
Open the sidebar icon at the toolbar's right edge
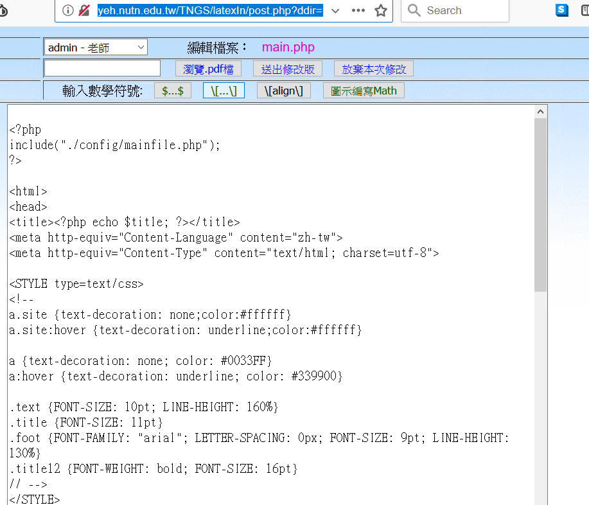[585, 10]
